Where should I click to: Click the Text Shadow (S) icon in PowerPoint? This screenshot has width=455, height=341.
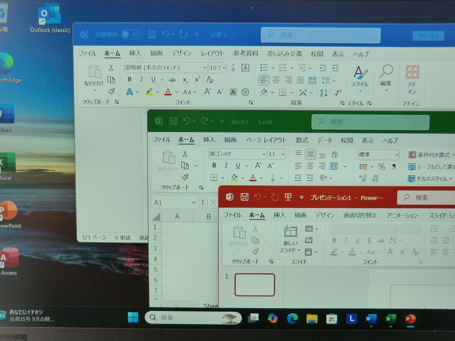369,240
